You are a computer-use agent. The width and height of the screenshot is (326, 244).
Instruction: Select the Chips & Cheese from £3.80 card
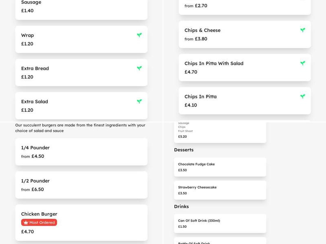[x=244, y=34]
